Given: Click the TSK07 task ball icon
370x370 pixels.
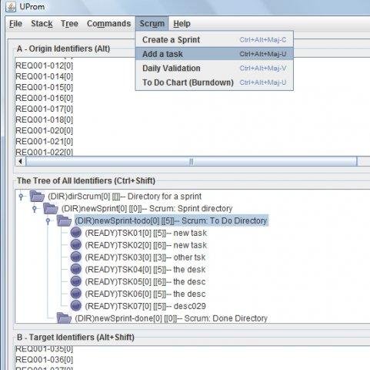Looking at the screenshot, I should tap(76, 305).
